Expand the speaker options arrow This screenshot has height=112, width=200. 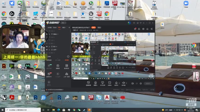click(x=126, y=83)
